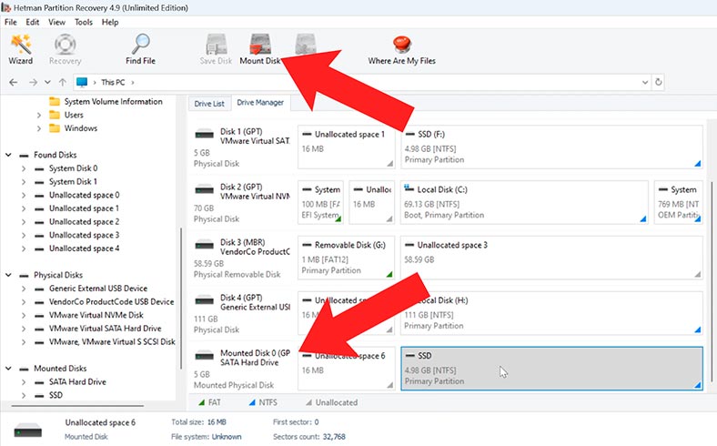
Task: Select Unallocated space 3 partition block
Action: (551, 258)
